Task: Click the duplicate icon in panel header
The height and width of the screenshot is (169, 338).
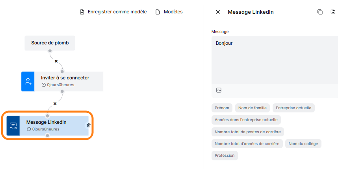Action: 320,12
